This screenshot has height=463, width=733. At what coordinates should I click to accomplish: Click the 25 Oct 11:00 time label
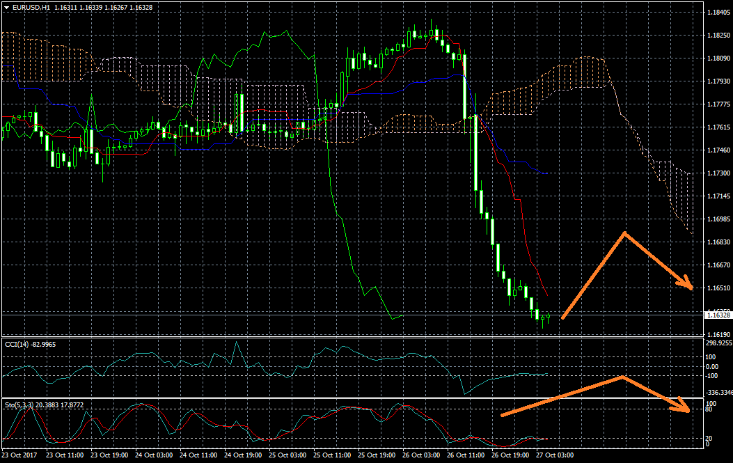click(333, 456)
